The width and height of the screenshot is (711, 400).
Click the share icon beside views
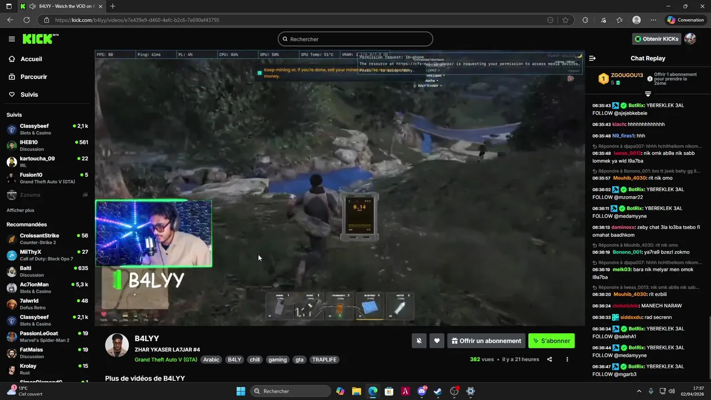point(549,359)
